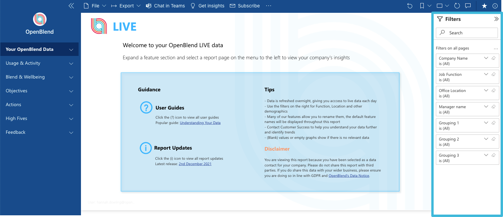Click the LIVE logo on report
Viewport: 503px width, 217px height.
[114, 26]
